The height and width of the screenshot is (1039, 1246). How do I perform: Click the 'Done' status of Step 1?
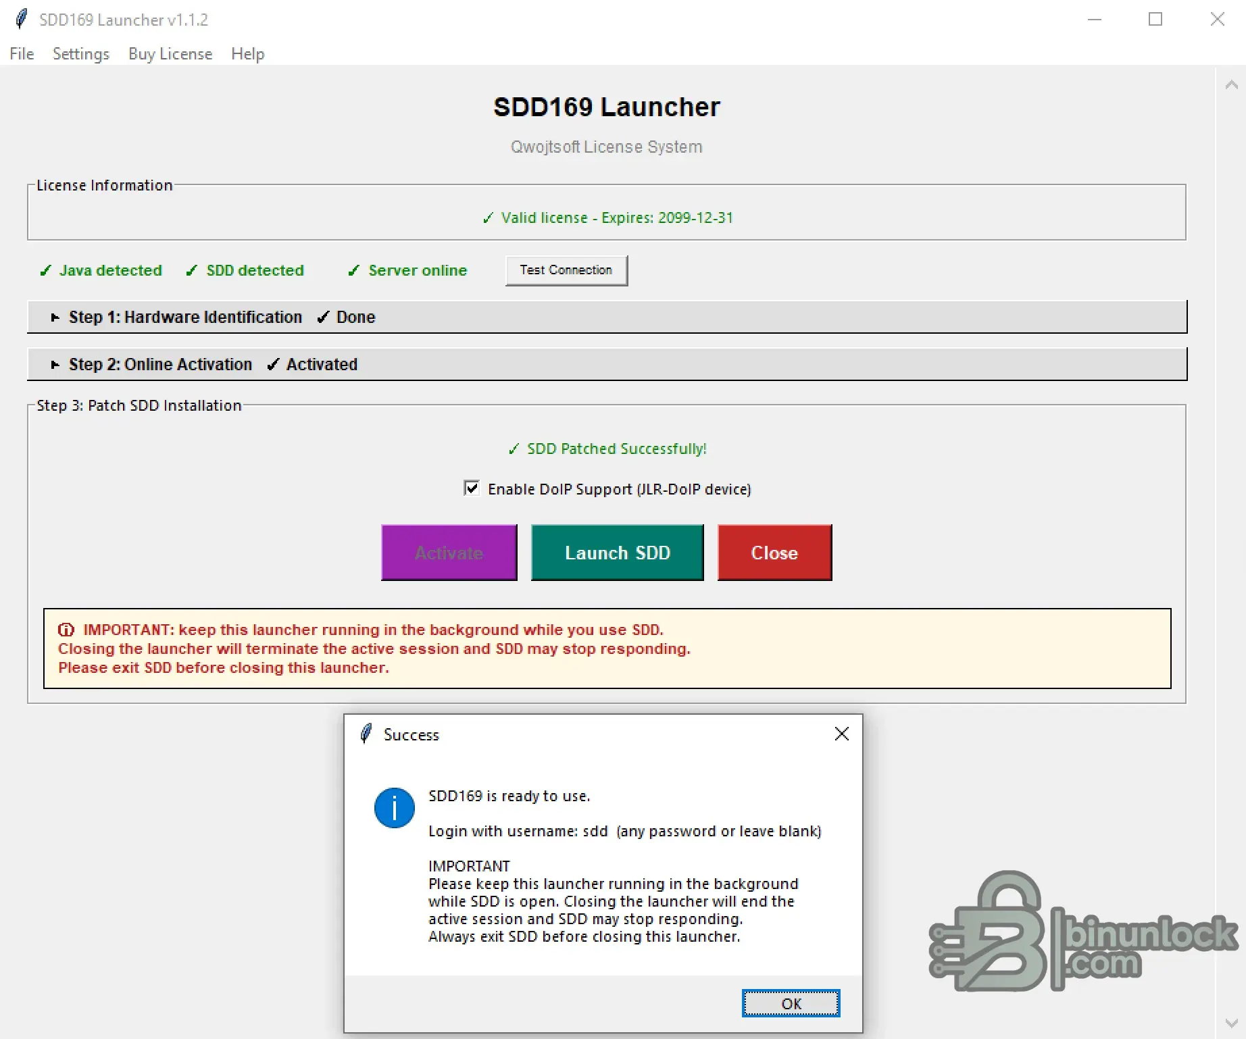(x=346, y=318)
